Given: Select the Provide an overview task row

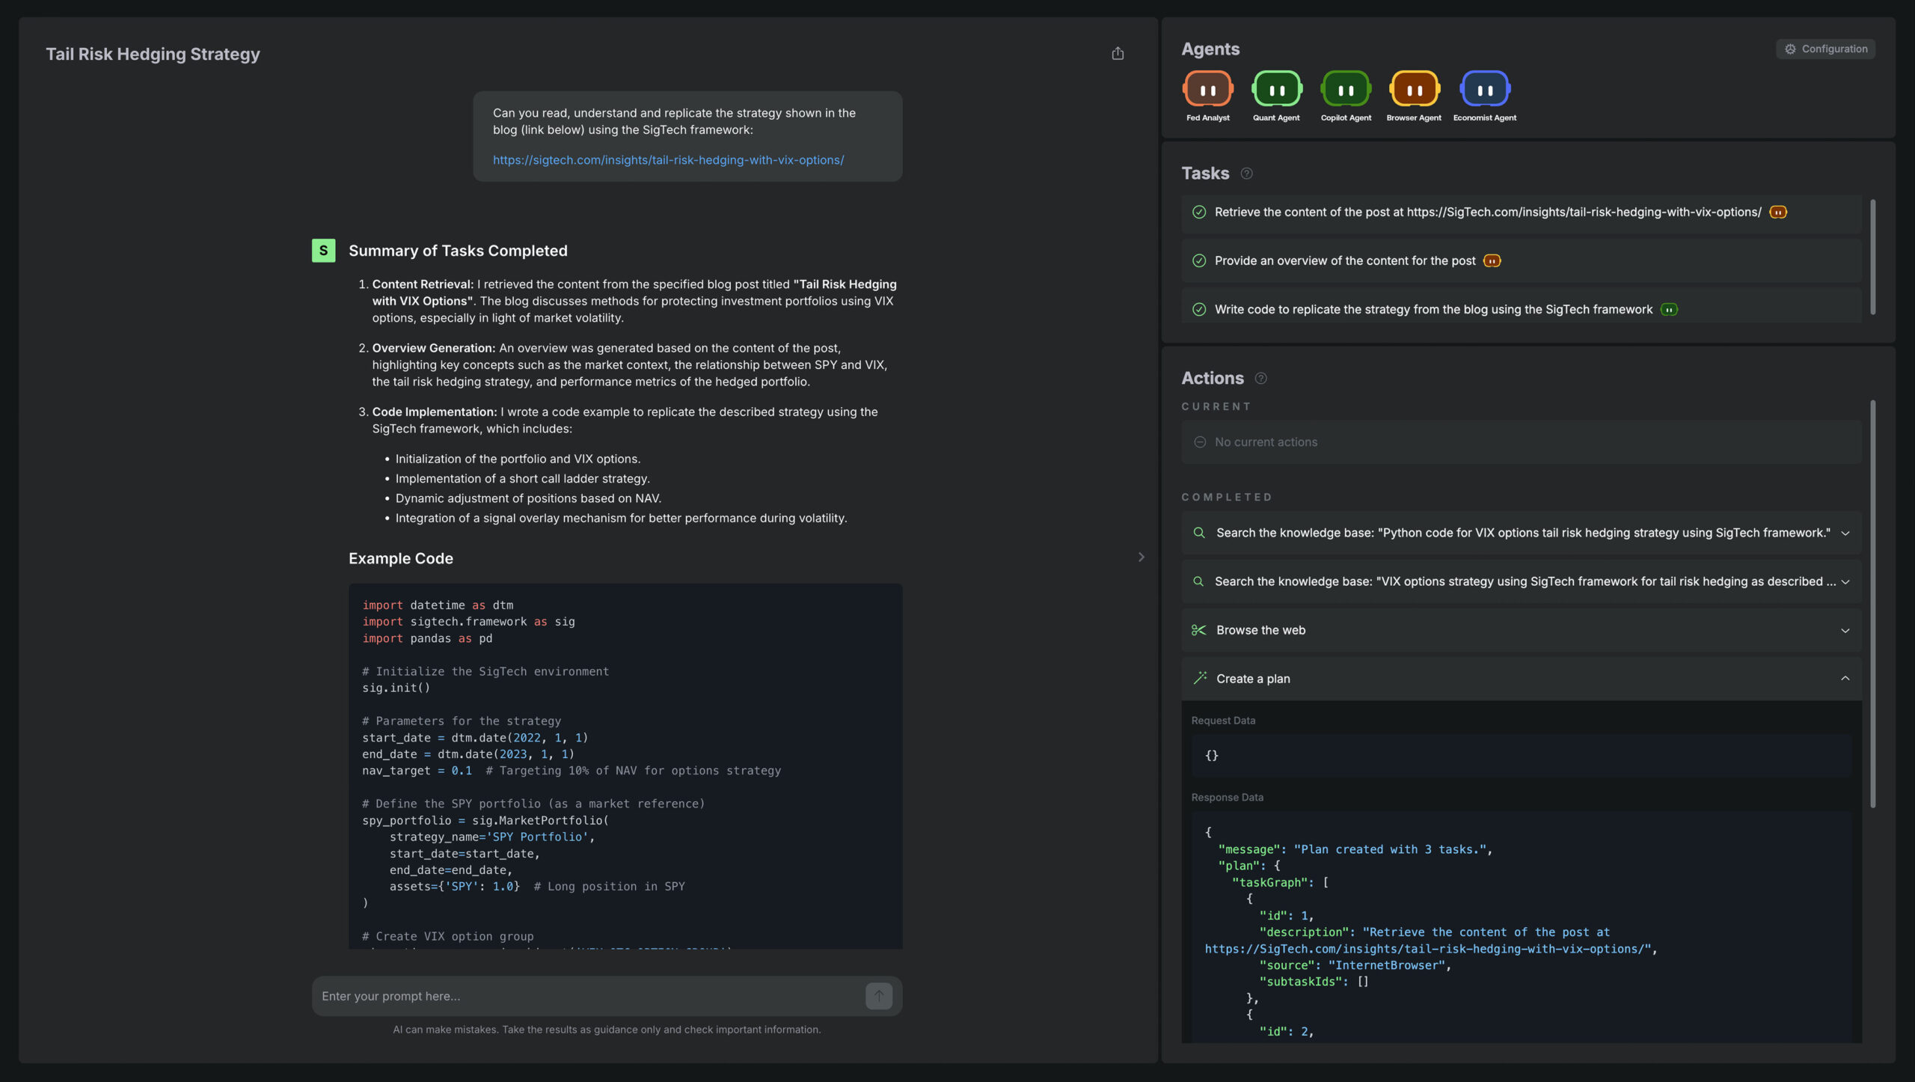Looking at the screenshot, I should [1522, 261].
